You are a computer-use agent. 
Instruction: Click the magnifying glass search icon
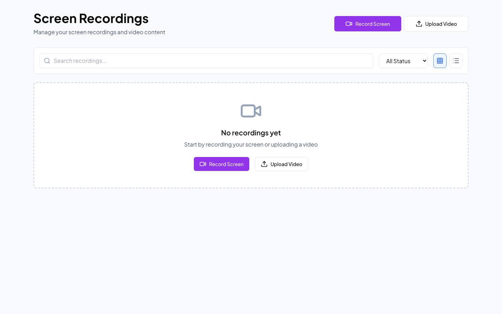pyautogui.click(x=47, y=61)
